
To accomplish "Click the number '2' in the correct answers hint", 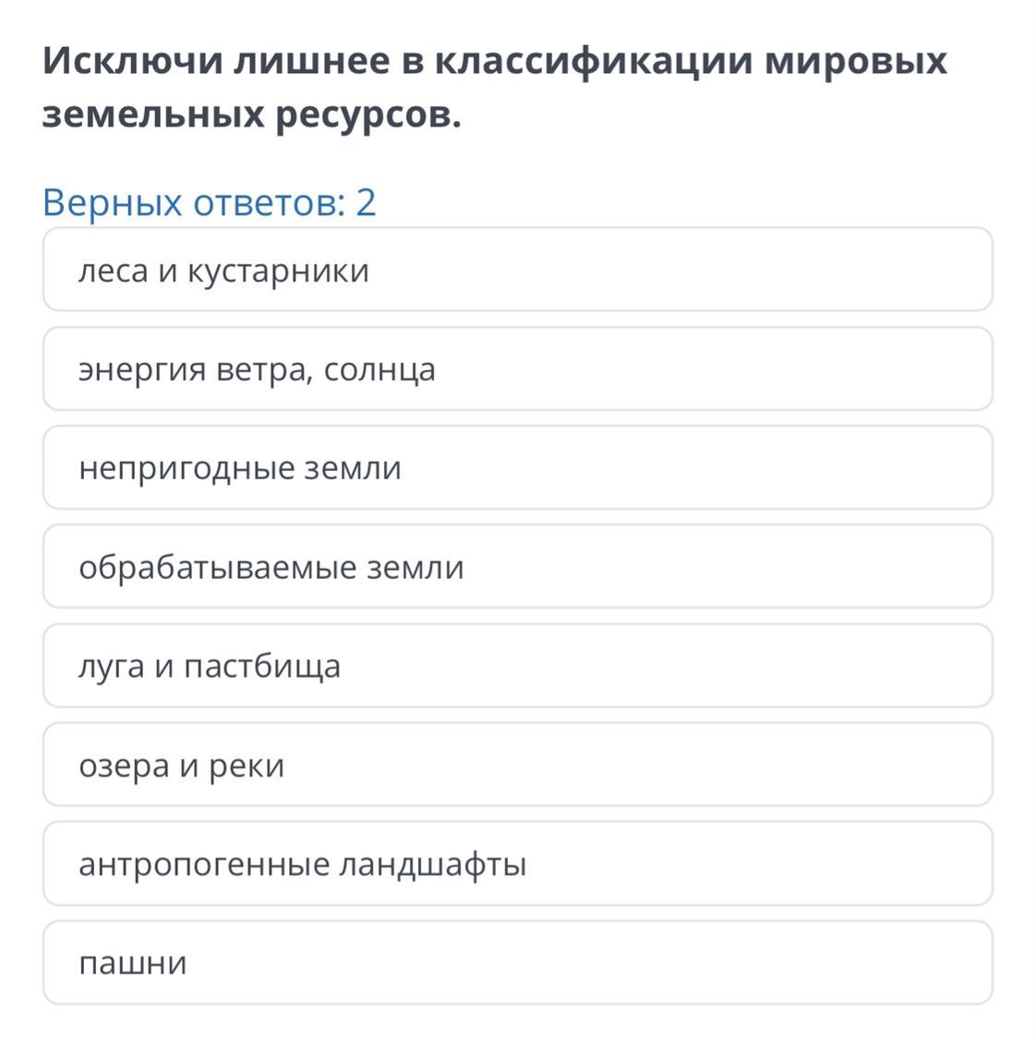I will (366, 202).
